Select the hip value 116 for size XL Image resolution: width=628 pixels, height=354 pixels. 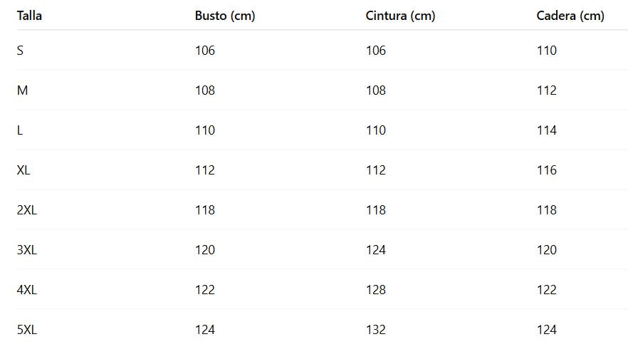click(x=547, y=170)
